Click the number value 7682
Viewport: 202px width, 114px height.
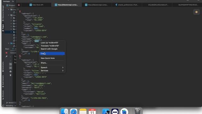click(x=36, y=28)
